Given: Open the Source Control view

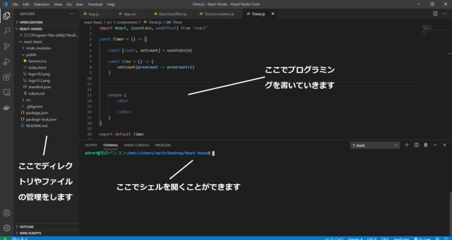Looking at the screenshot, I should point(6,46).
